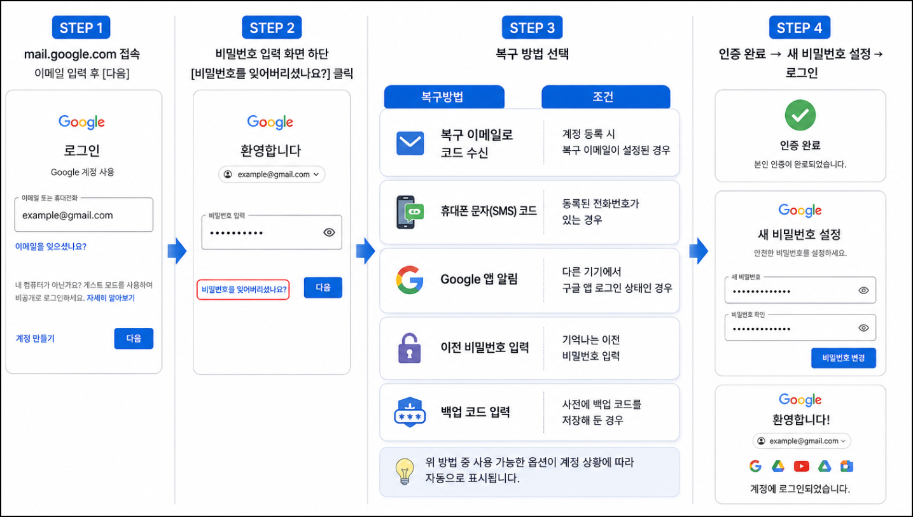Click the Google logo above 로그인
Screen dimensions: 913x517
(81, 122)
